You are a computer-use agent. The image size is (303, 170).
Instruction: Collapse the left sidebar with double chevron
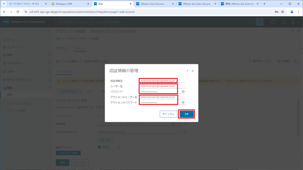48,31
